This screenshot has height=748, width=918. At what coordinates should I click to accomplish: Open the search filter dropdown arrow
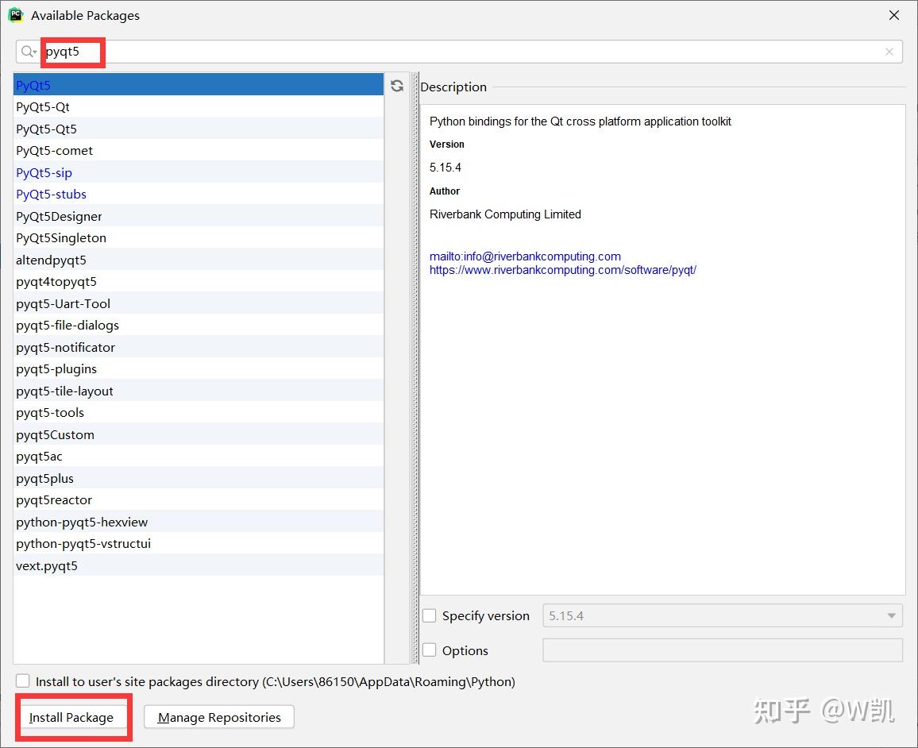click(x=34, y=51)
